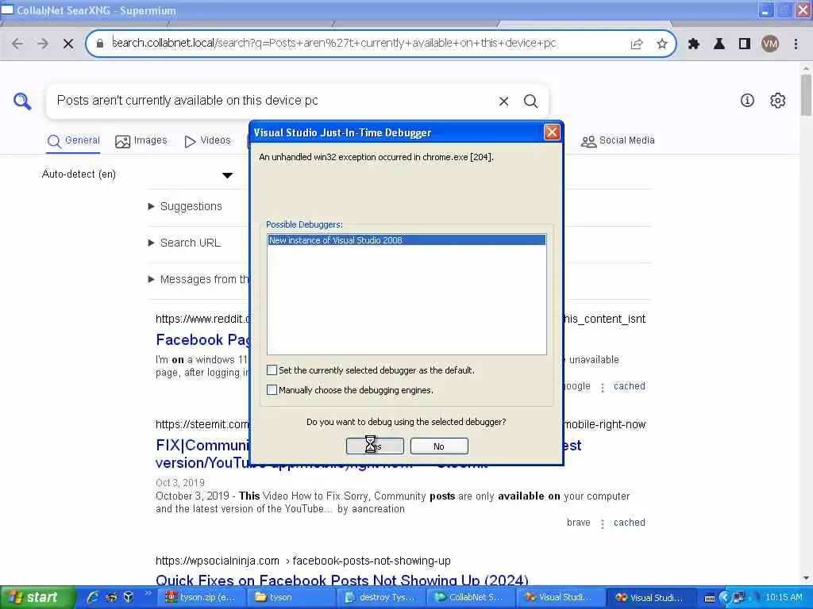This screenshot has height=609, width=813.
Task: Open the VM profile avatar
Action: click(770, 44)
